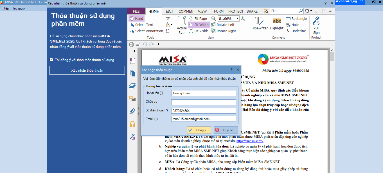
Task: Switch to the SHARE tab
Action: click(x=252, y=11)
